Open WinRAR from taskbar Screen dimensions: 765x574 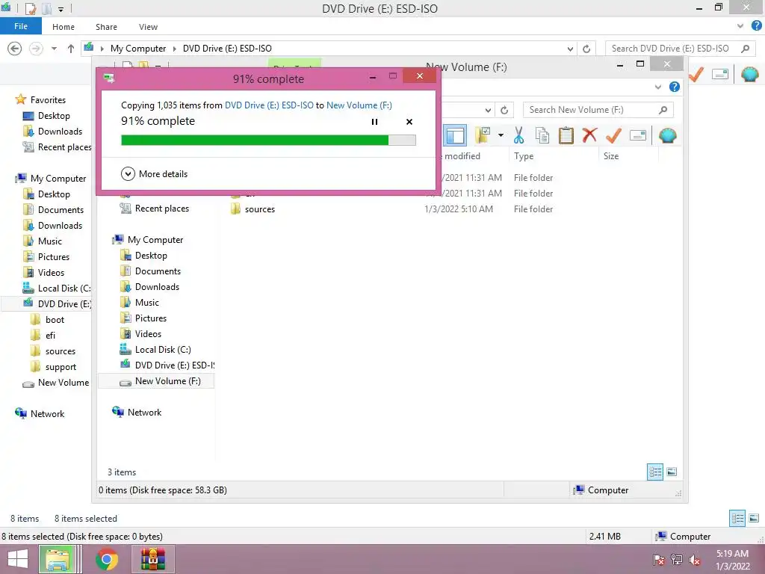click(153, 559)
